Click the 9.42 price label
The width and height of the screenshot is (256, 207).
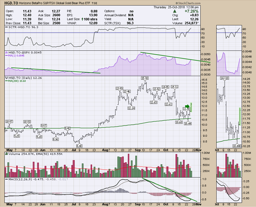[68, 128]
